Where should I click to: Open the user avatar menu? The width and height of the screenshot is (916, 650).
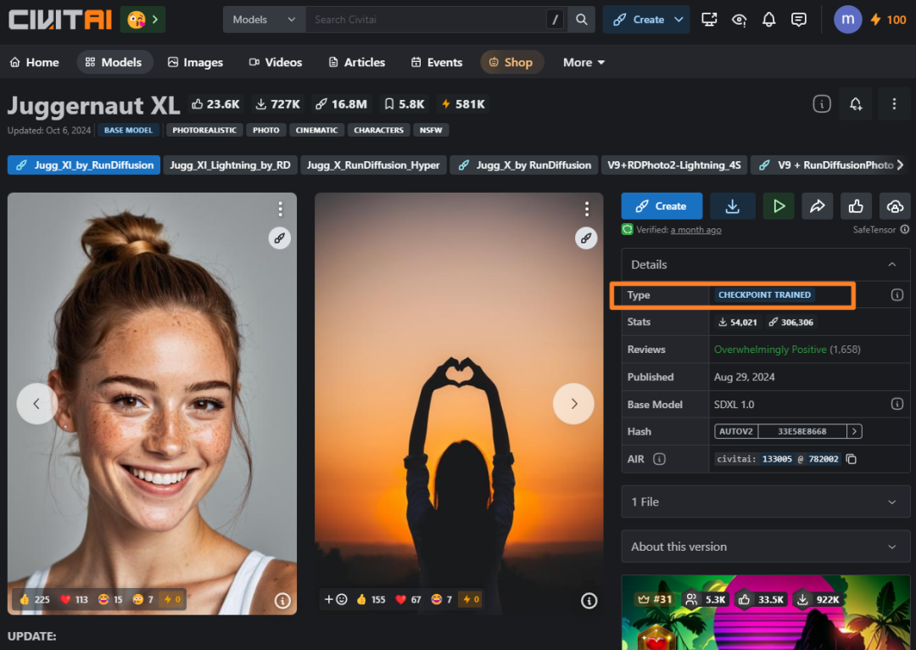click(847, 20)
